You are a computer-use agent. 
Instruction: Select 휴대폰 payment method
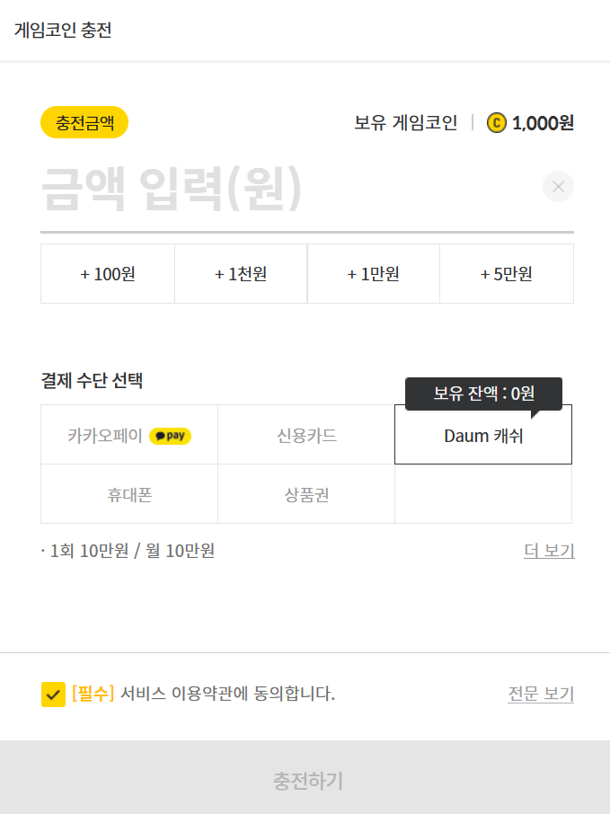tap(129, 495)
